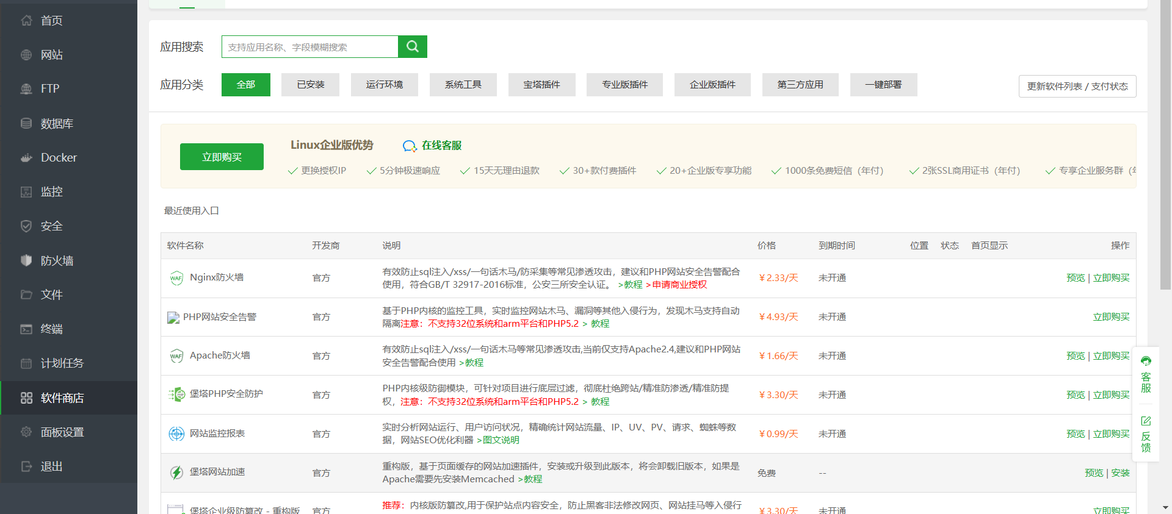The image size is (1172, 514).
Task: Click the 堡塔网站加速 plugin name
Action: click(x=217, y=472)
